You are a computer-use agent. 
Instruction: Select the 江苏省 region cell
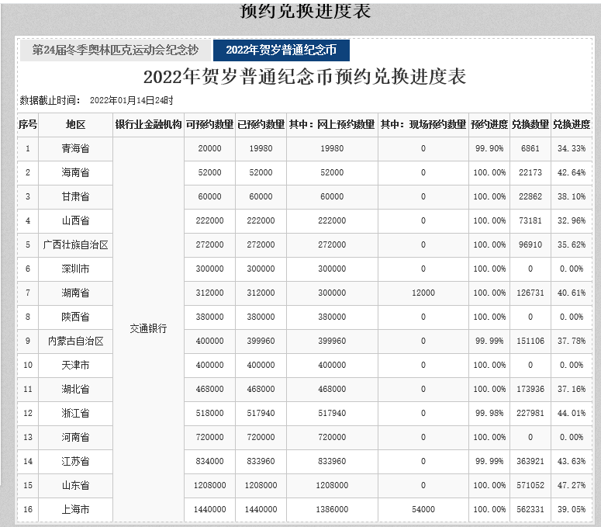click(75, 461)
